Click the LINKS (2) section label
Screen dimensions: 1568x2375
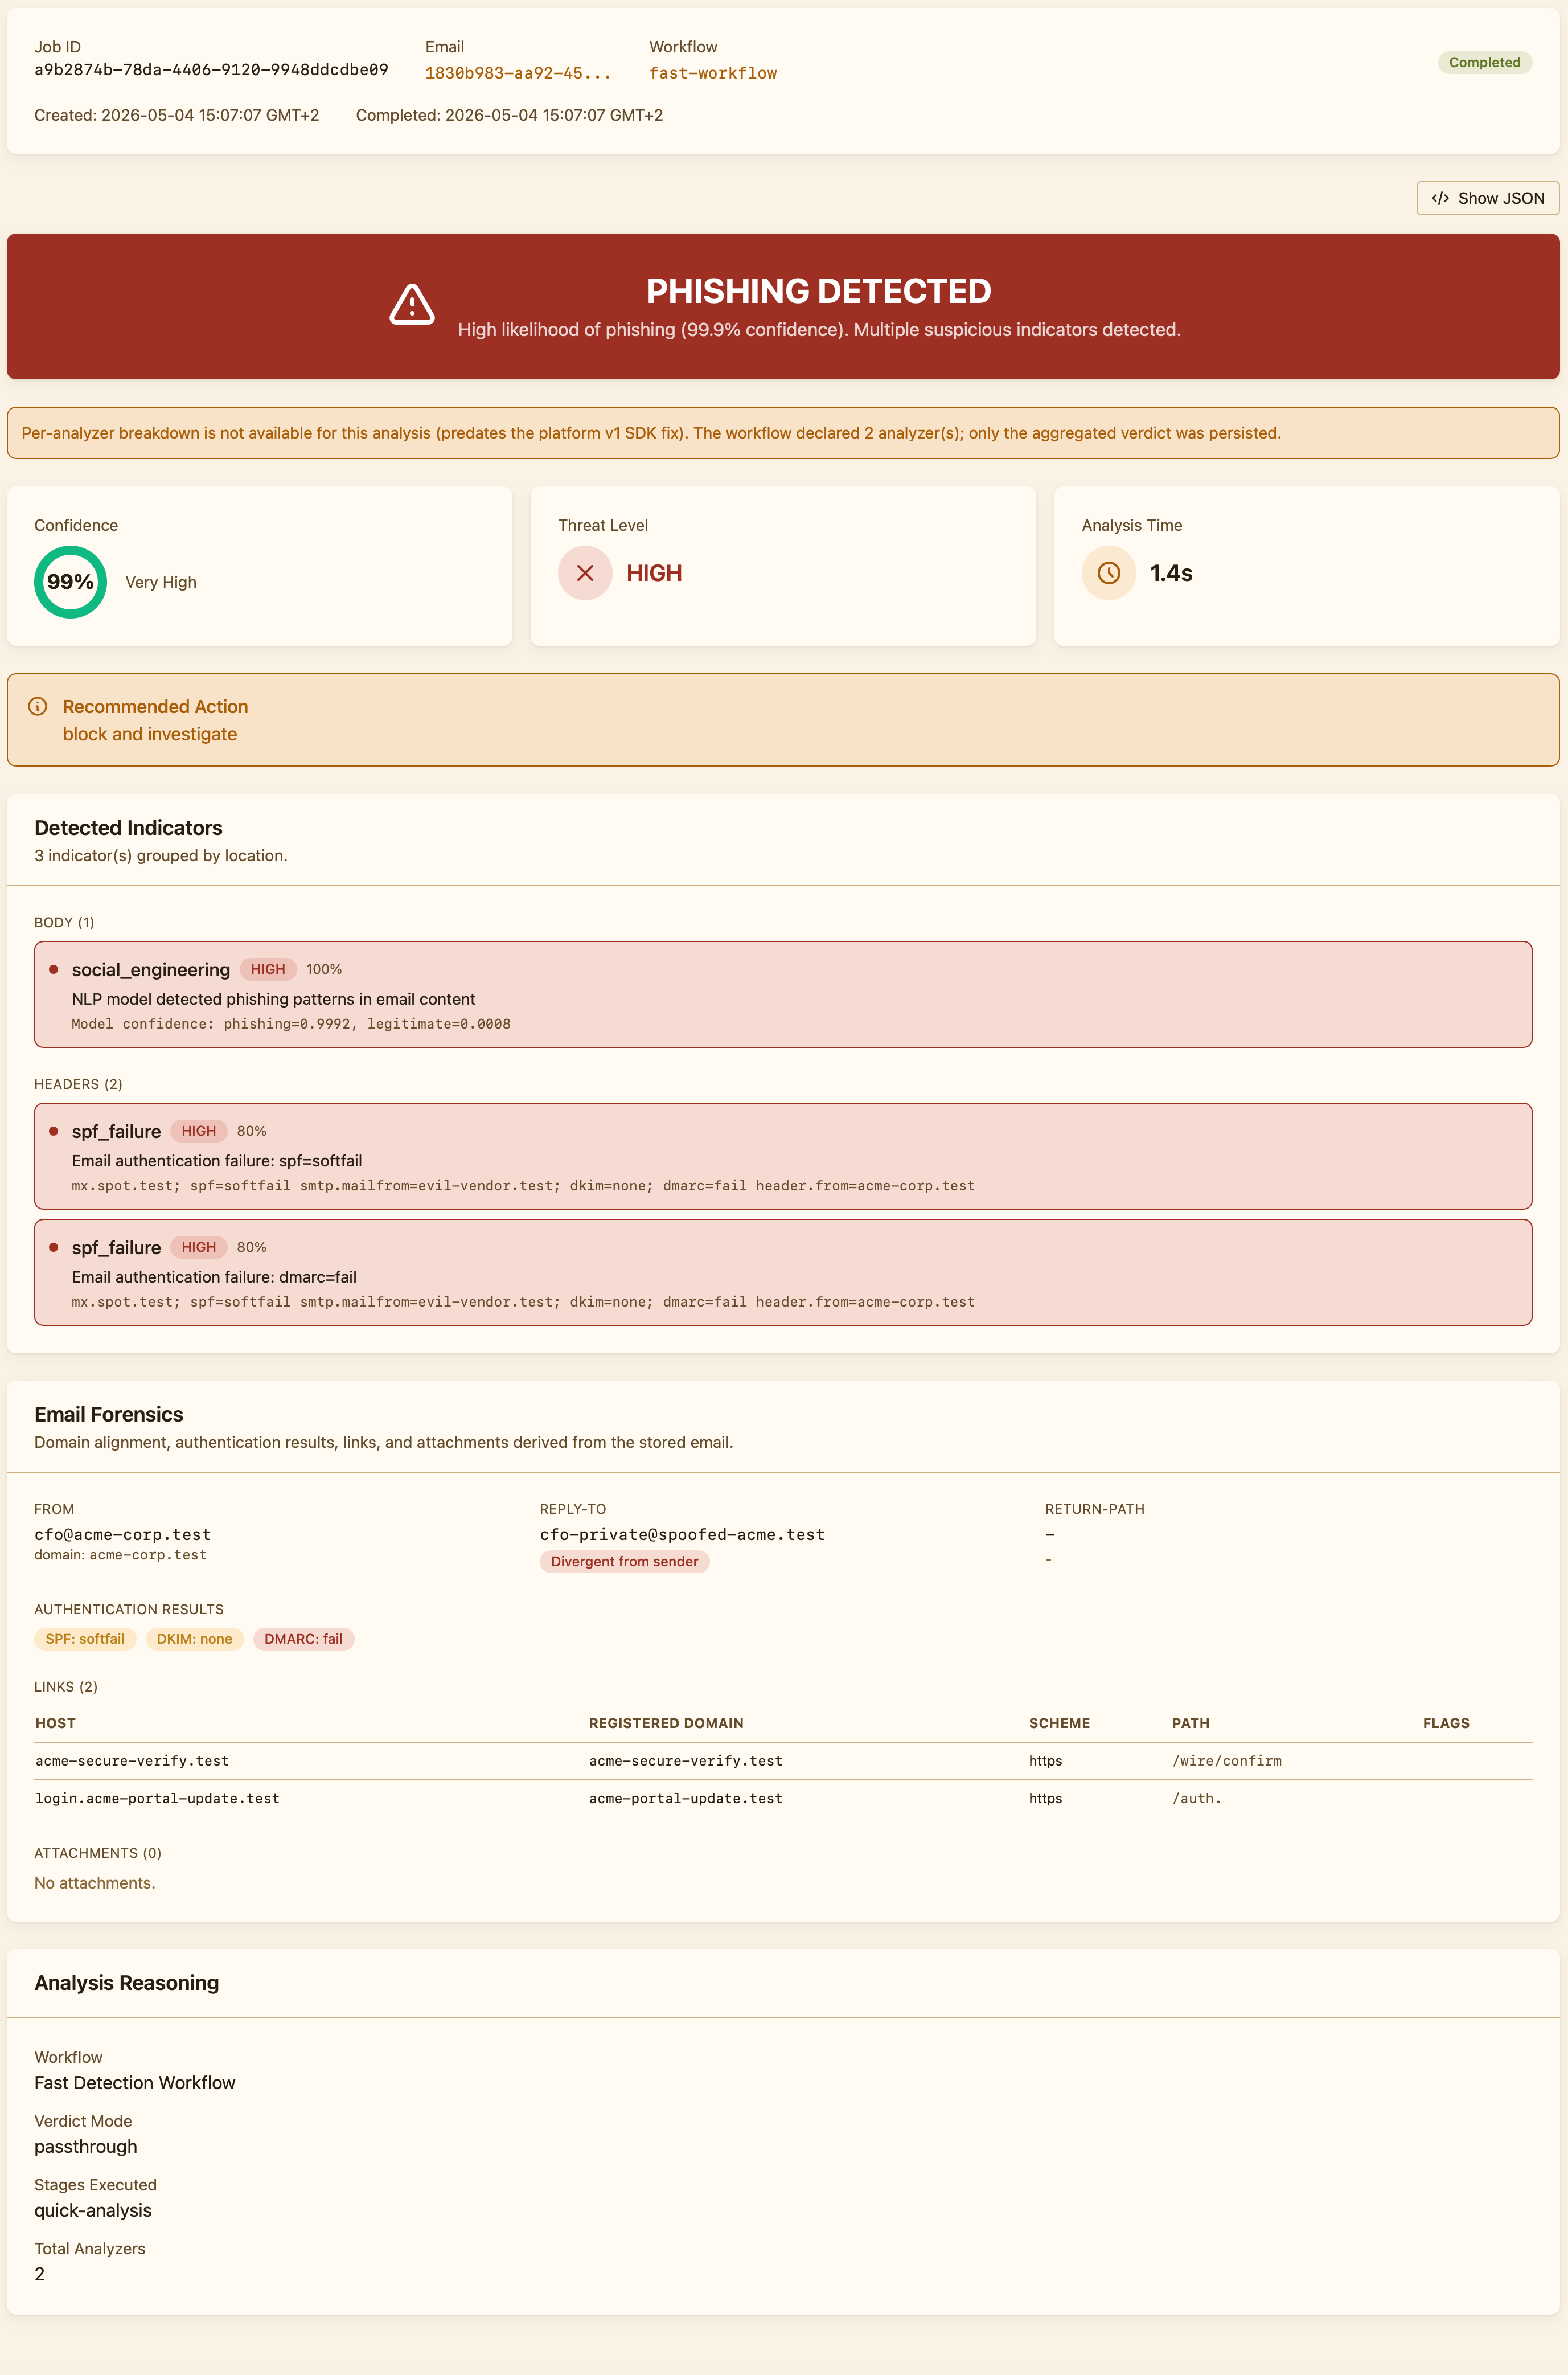pyautogui.click(x=66, y=1687)
